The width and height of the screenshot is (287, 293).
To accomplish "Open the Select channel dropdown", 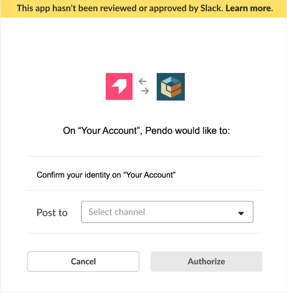I will tap(167, 212).
